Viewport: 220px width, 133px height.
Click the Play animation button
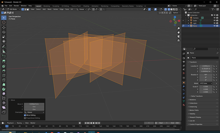[x=94, y=123]
